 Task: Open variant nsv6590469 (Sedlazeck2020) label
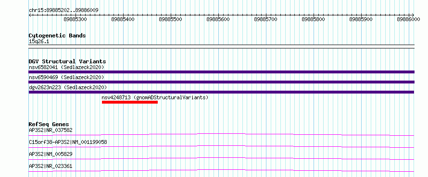pos(66,77)
